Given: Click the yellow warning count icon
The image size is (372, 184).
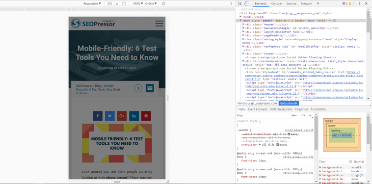Looking at the screenshot, I should [x=351, y=3].
